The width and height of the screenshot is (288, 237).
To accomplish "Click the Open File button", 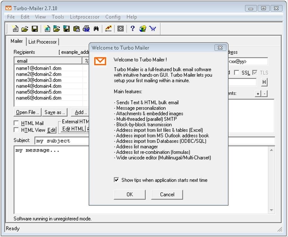I will point(28,112).
